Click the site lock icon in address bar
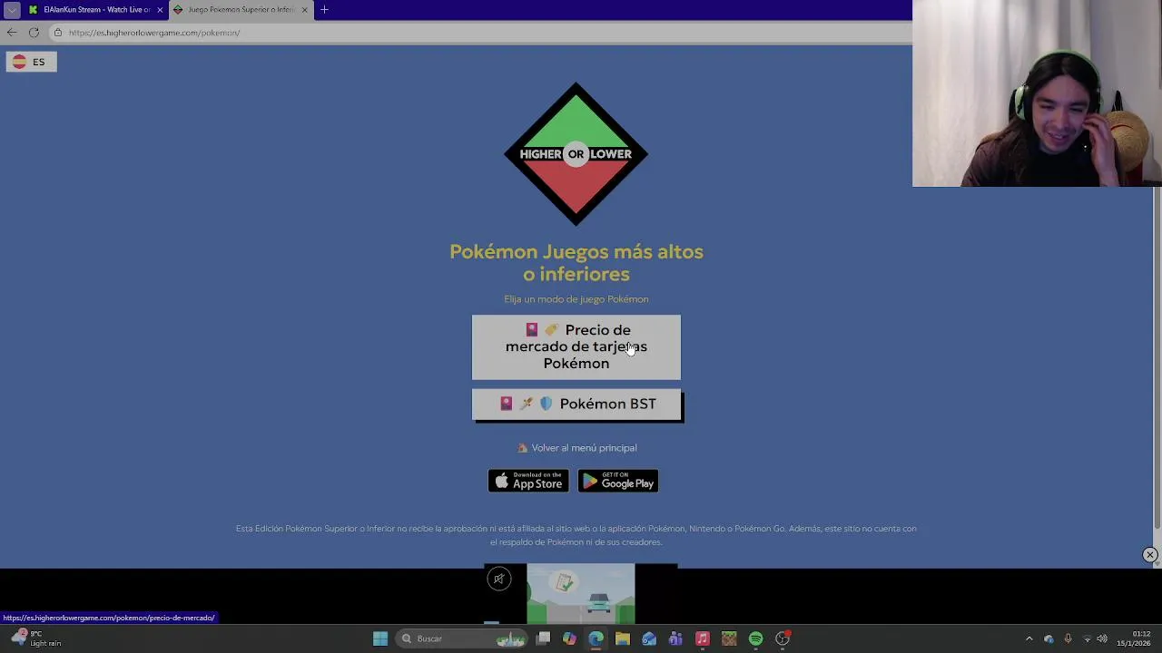This screenshot has width=1162, height=653. click(x=58, y=33)
